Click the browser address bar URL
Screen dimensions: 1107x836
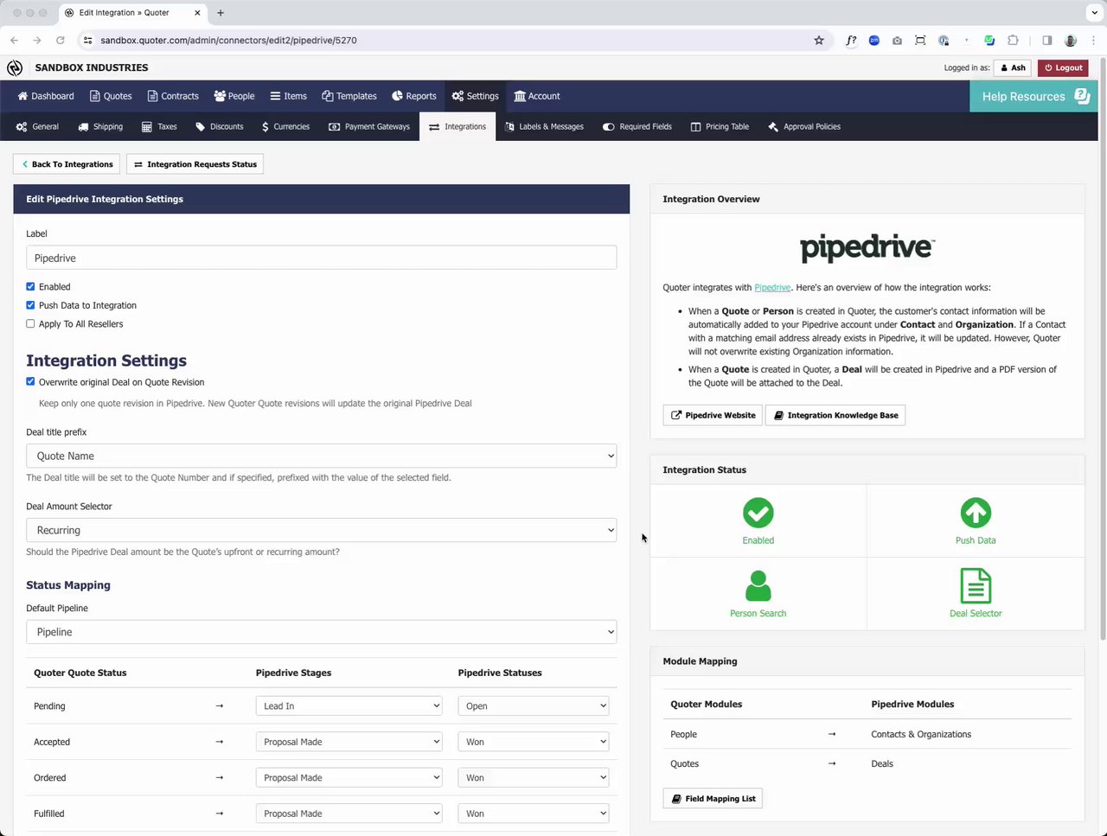[x=228, y=40]
